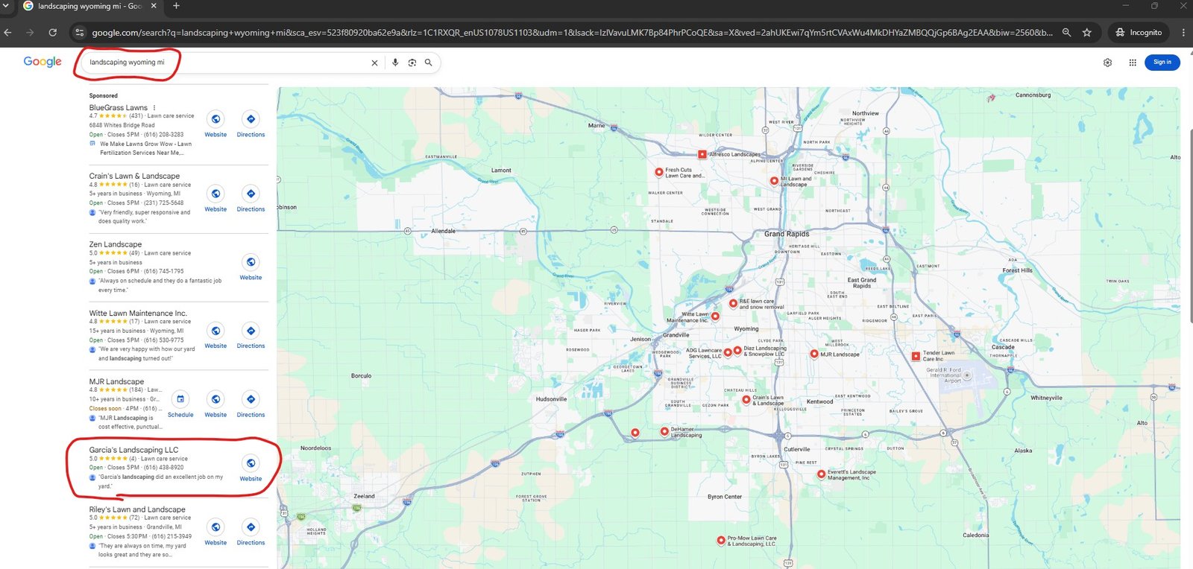Image resolution: width=1193 pixels, height=569 pixels.
Task: Open Chrome zoom magnifier in address bar
Action: pos(1067,32)
